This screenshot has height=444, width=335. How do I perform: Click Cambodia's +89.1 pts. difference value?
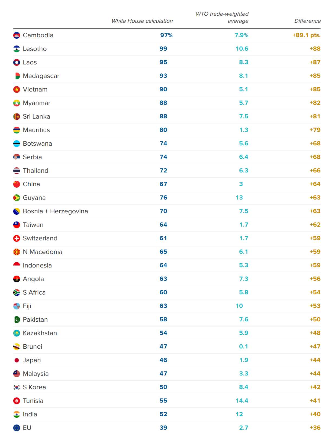(306, 35)
